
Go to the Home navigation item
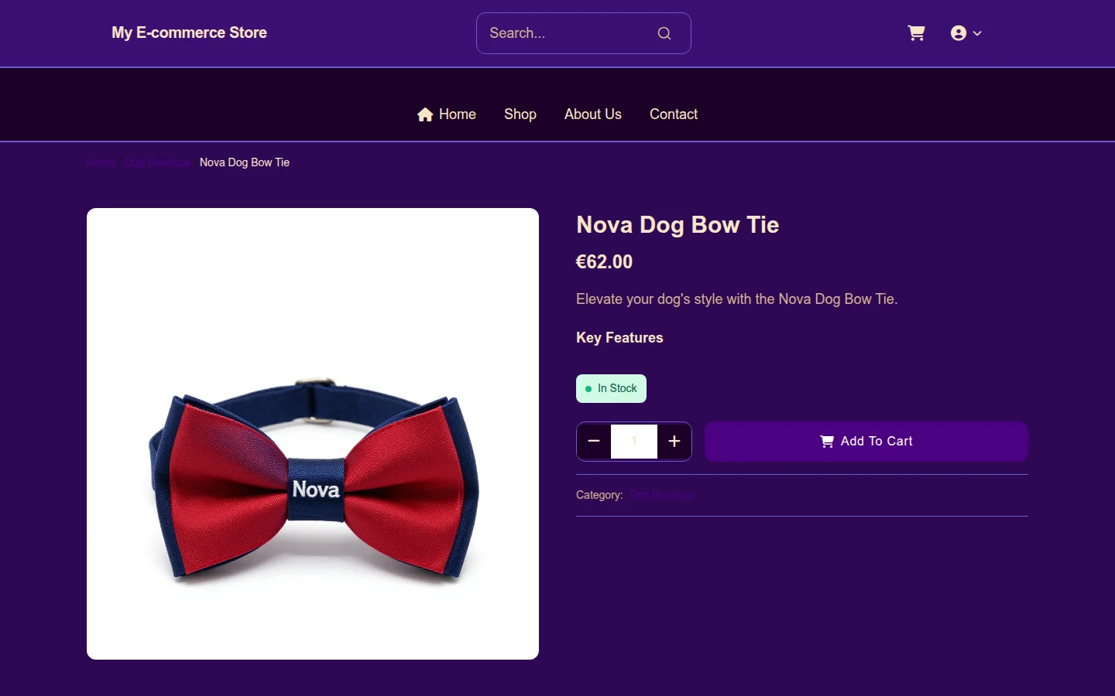pos(447,114)
